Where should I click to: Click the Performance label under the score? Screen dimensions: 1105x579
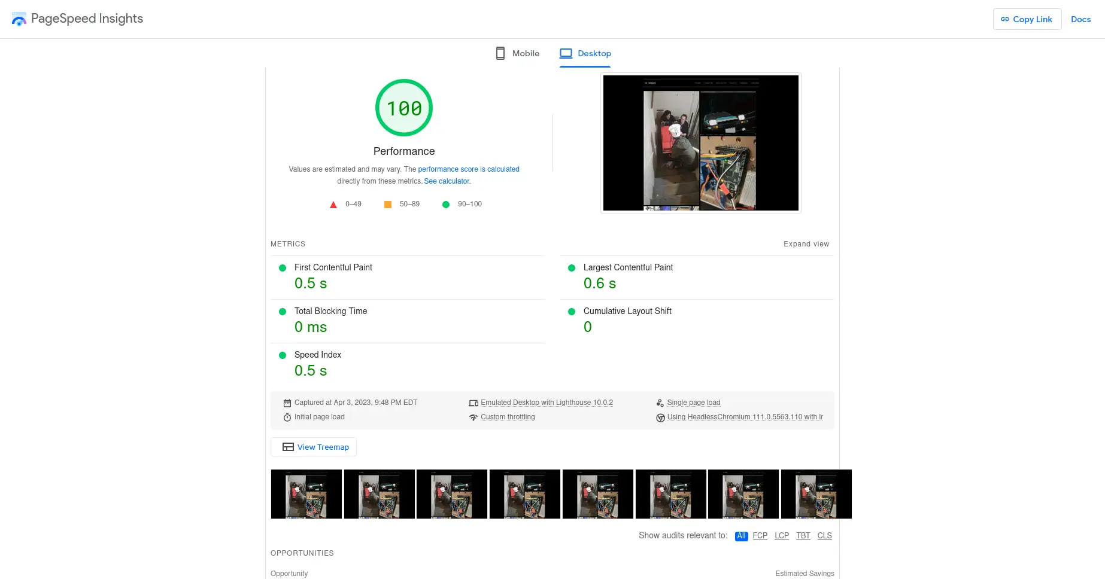pos(404,151)
